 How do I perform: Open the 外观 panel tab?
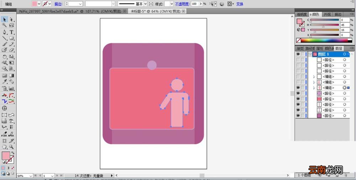[x=327, y=14]
